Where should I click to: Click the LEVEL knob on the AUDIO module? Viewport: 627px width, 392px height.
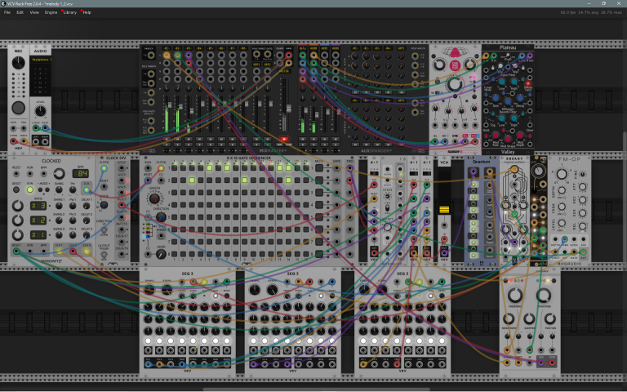coord(40,110)
